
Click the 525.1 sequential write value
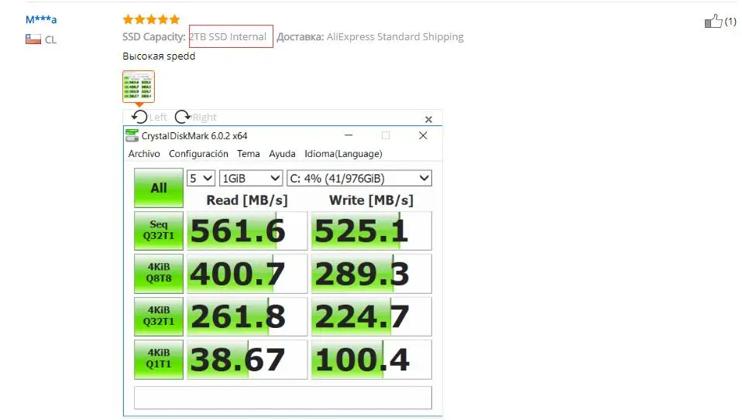coord(372,230)
